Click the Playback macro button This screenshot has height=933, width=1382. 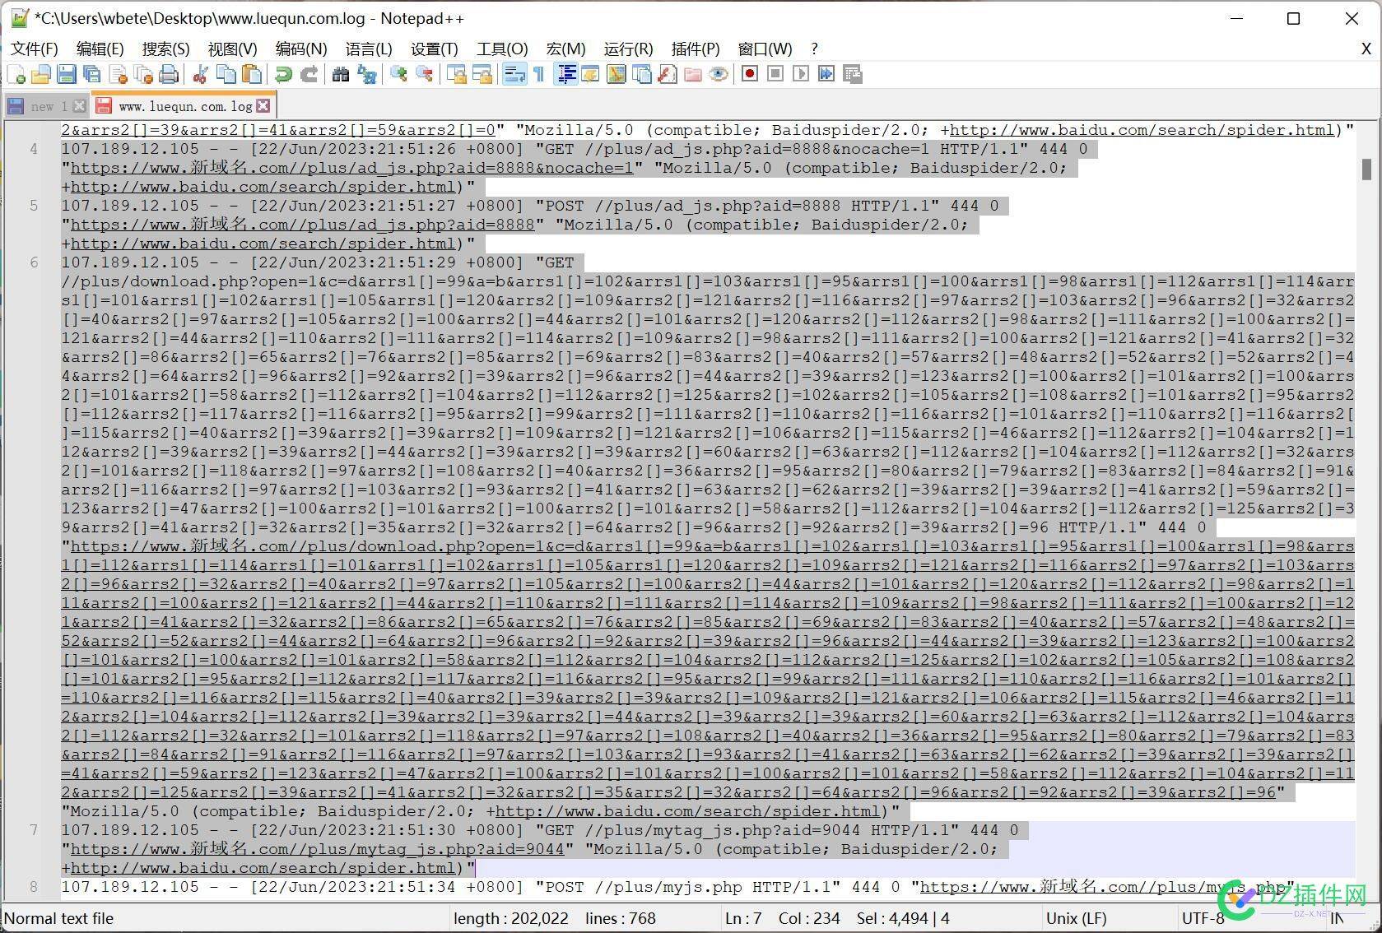[800, 75]
